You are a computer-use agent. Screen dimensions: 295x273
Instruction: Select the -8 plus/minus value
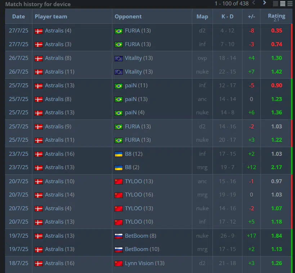click(251, 31)
